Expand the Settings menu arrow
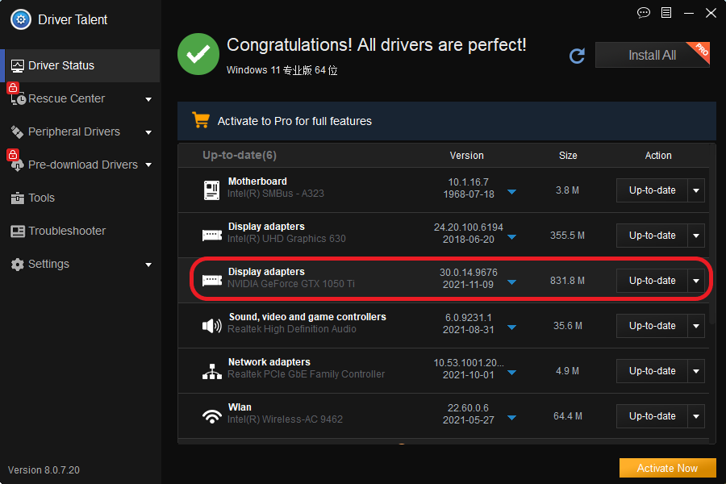The image size is (726, 484). pyautogui.click(x=148, y=265)
